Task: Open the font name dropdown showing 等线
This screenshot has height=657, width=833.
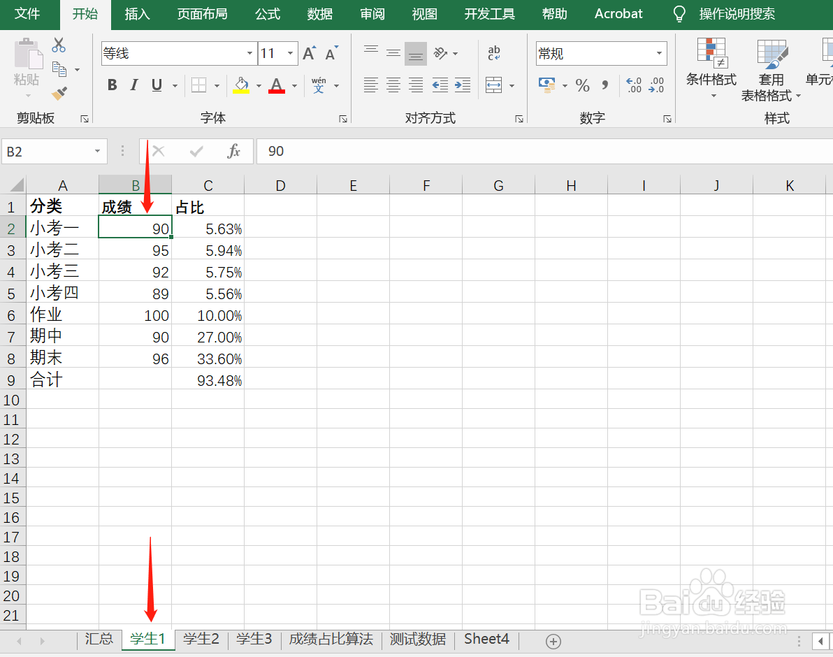Action: (249, 53)
